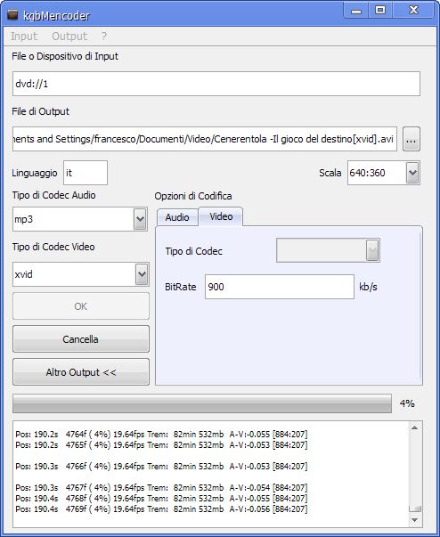Image resolution: width=440 pixels, height=537 pixels.
Task: Click the greyed-out OK button
Action: (x=81, y=306)
